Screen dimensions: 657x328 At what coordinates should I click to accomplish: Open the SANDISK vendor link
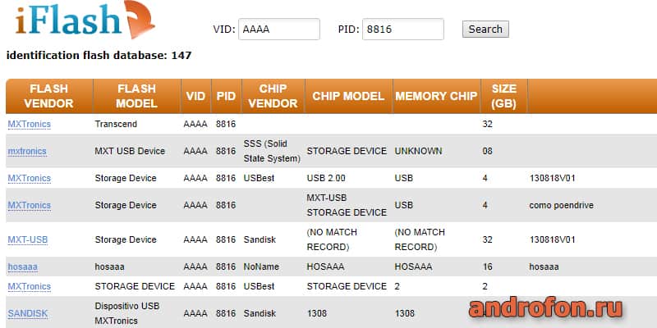pyautogui.click(x=28, y=313)
